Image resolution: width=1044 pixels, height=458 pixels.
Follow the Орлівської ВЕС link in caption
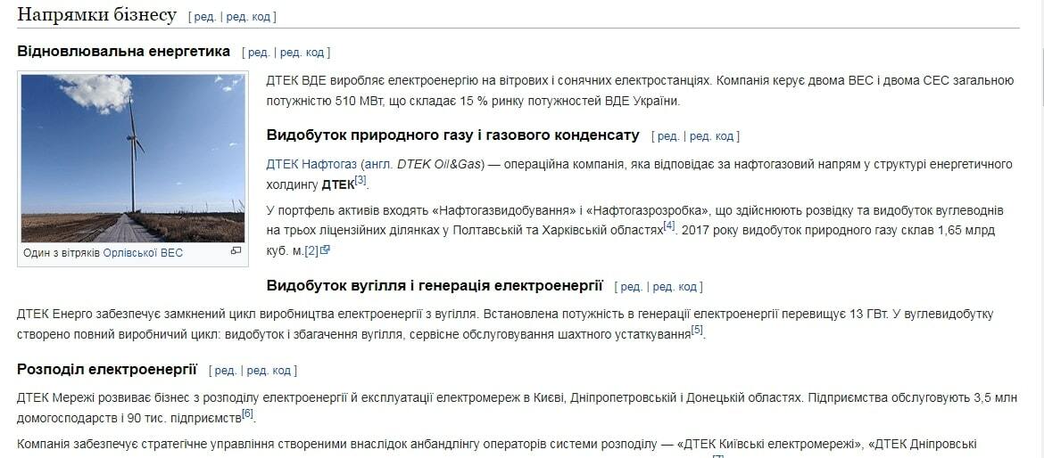pyautogui.click(x=143, y=252)
